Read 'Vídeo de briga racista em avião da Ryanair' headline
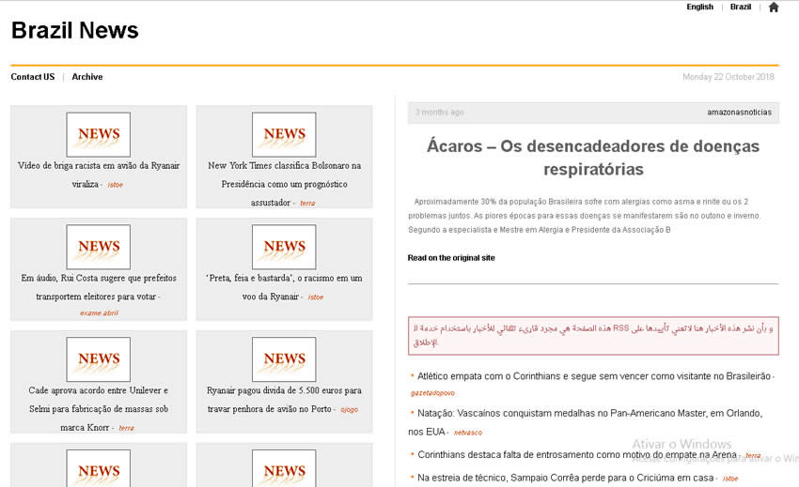Screen dimensions: 799x487 (x=99, y=175)
